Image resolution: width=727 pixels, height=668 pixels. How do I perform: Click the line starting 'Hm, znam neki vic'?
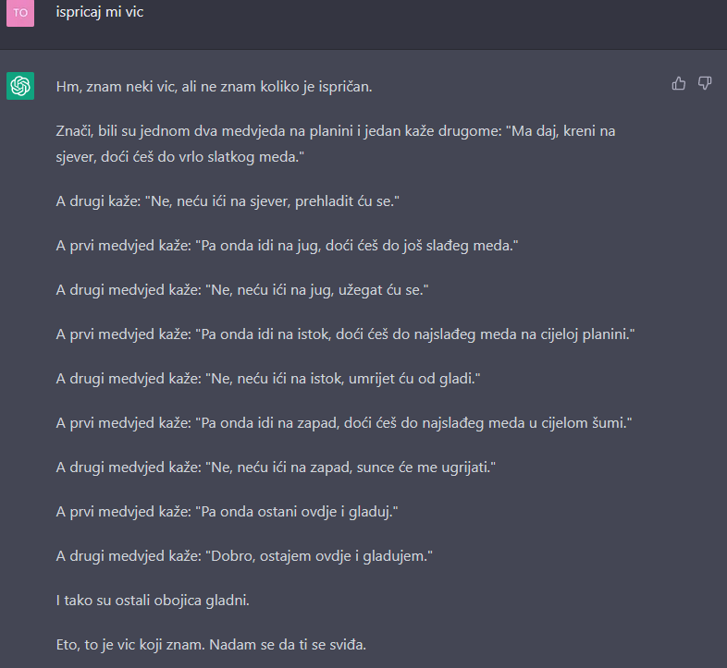[215, 87]
